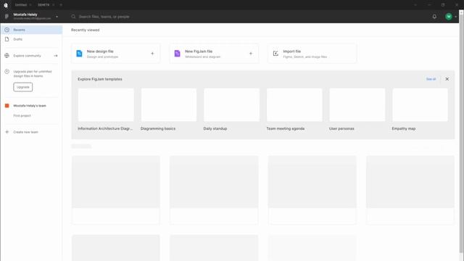Click the page icon beside Drafts
This screenshot has width=464, height=261.
(7, 39)
